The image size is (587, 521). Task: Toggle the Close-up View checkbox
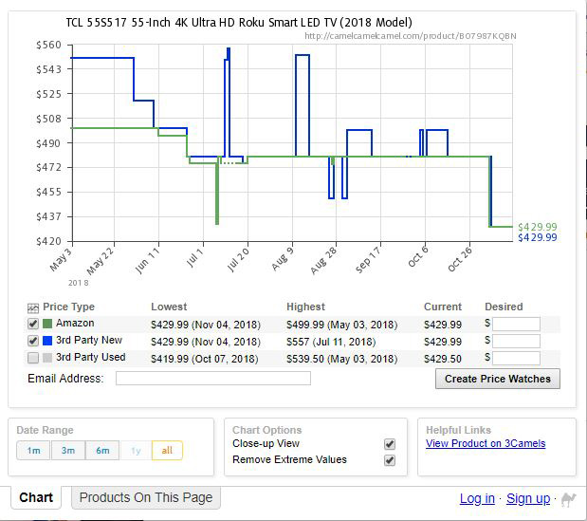[x=390, y=444]
